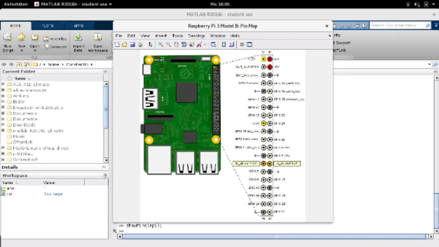
Task: Select the Pan hand tool
Action: pyautogui.click(x=176, y=45)
